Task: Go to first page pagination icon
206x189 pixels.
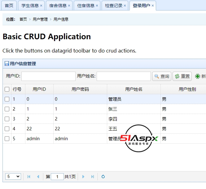Action: coord(29,177)
